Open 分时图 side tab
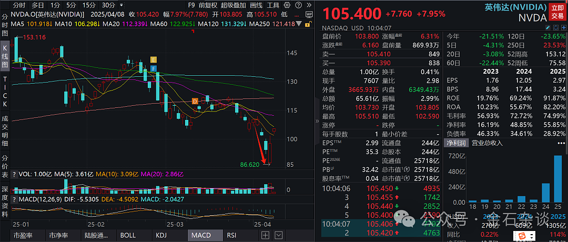This screenshot has height=242, width=568. pyautogui.click(x=5, y=25)
